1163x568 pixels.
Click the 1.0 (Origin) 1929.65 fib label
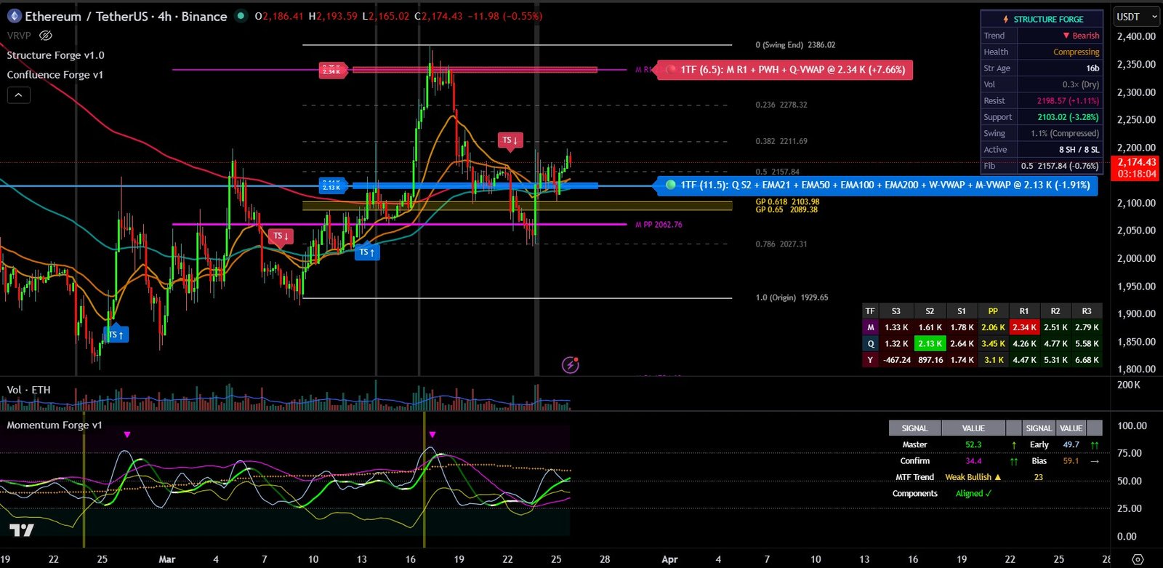[x=792, y=297]
